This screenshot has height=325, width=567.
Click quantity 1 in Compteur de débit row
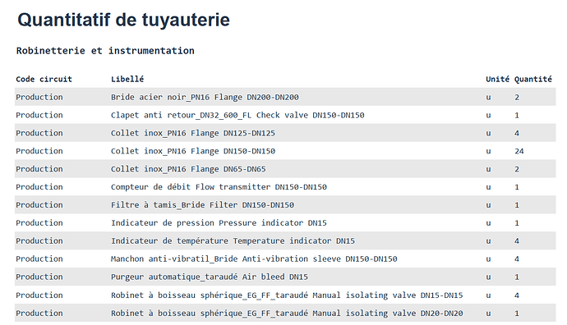click(517, 187)
